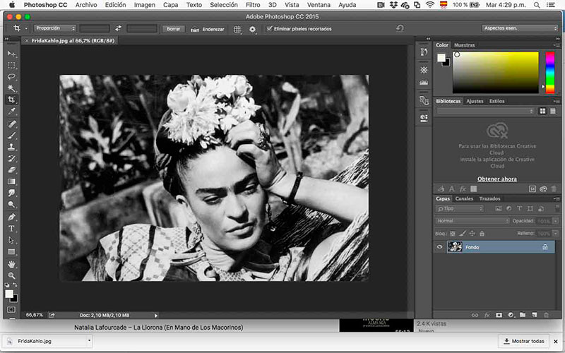Select the Pen tool

click(11, 217)
